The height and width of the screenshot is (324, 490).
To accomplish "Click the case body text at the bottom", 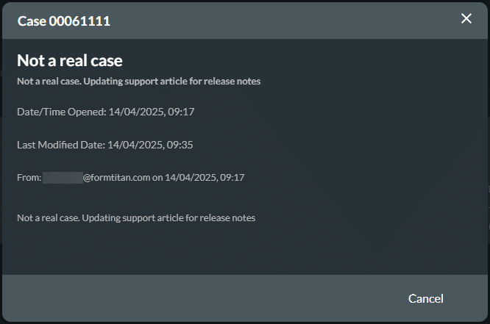I will click(136, 218).
